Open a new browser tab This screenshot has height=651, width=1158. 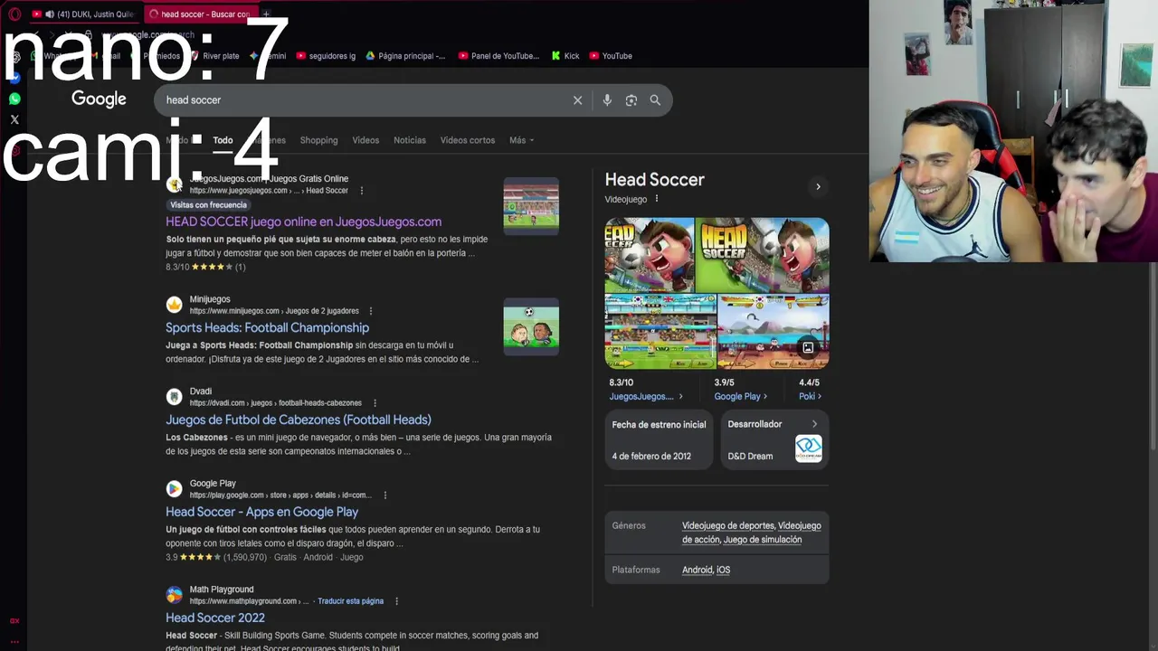tap(266, 14)
